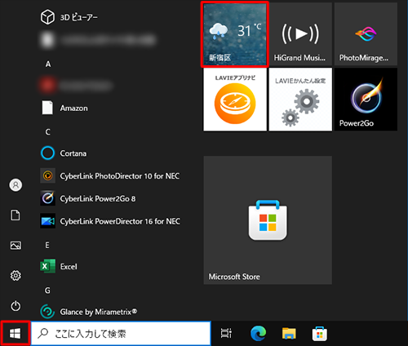
Task: Launch the Power2Go tile
Action: pos(366,100)
